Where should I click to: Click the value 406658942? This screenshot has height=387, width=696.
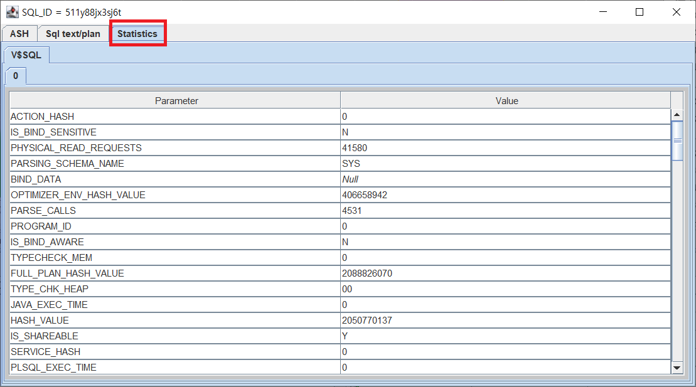click(506, 195)
